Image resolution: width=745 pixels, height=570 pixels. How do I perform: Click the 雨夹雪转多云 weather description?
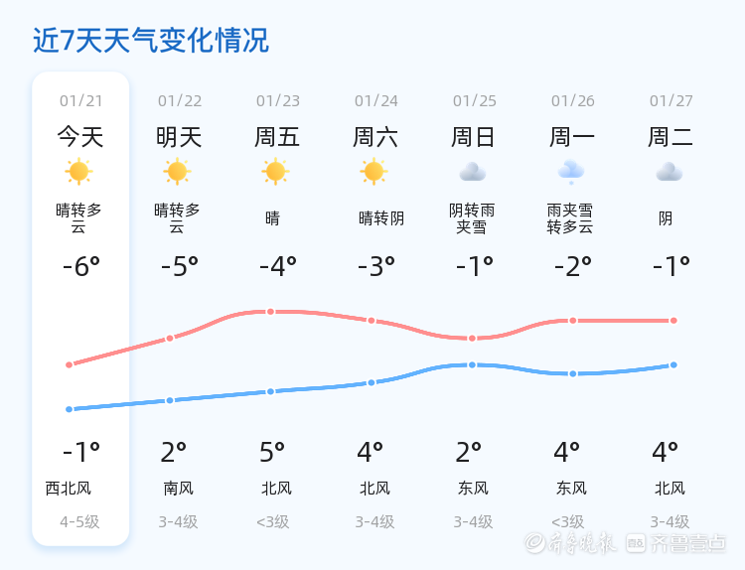point(570,218)
